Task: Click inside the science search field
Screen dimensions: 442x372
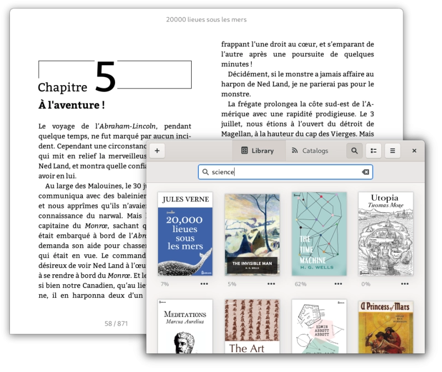Action: tap(285, 172)
